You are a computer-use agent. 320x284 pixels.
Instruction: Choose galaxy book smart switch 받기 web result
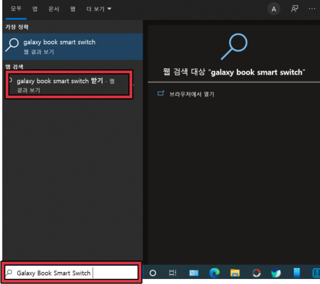[69, 85]
